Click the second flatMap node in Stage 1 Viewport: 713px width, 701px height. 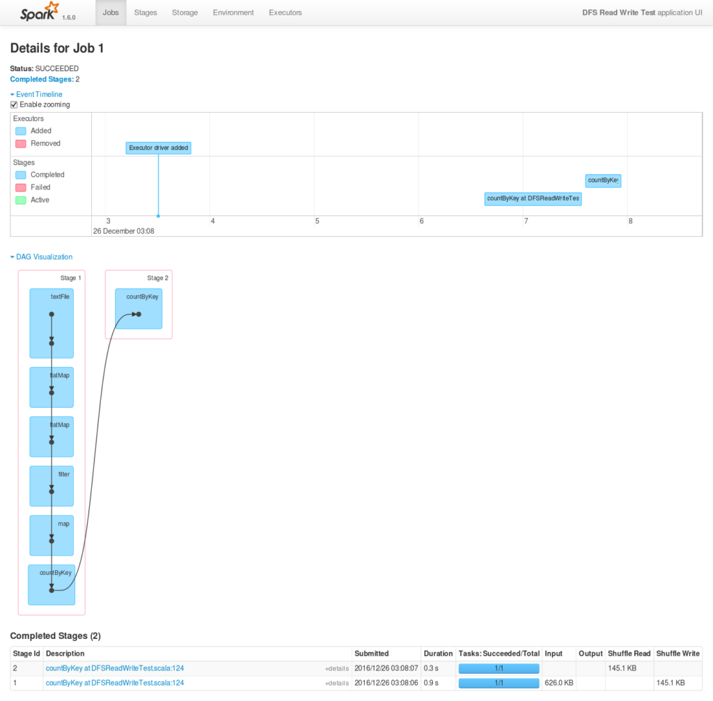pos(52,437)
